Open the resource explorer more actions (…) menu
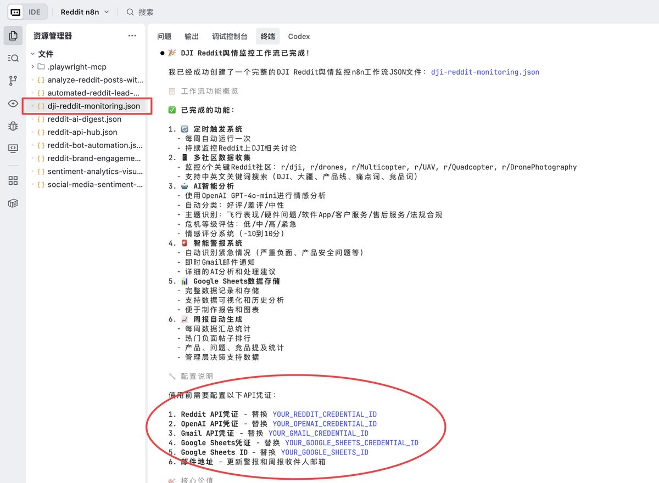 coord(132,35)
